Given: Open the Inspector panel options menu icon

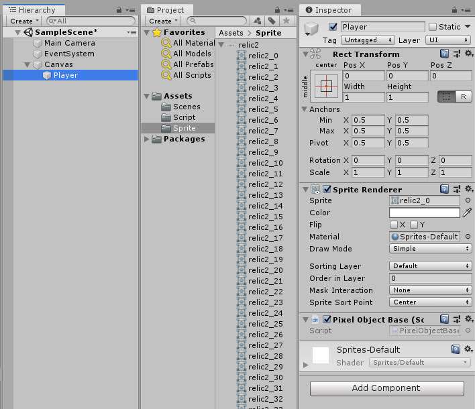Looking at the screenshot, I should (466, 10).
